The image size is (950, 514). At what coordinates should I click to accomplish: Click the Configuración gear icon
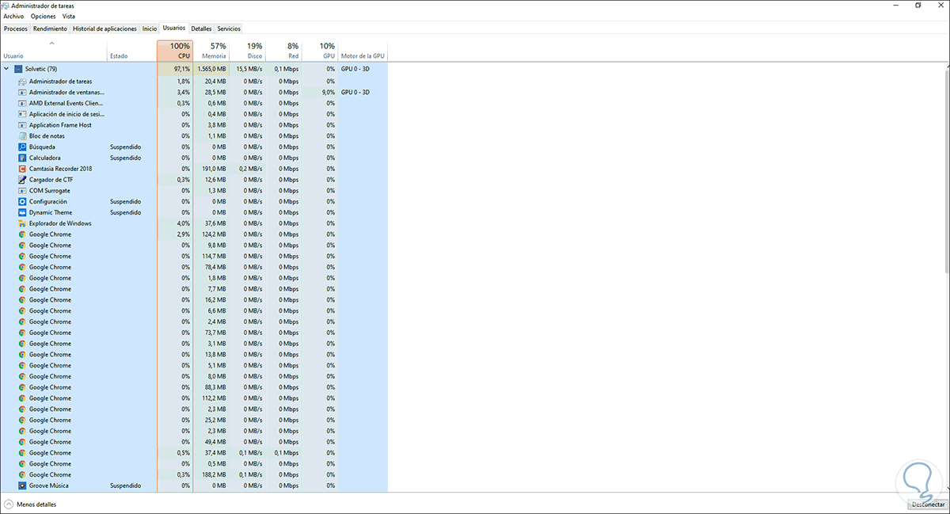[22, 202]
